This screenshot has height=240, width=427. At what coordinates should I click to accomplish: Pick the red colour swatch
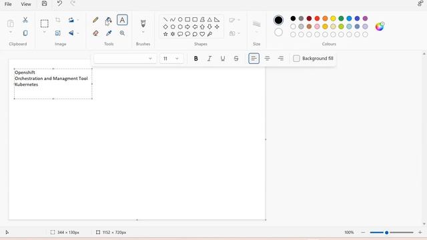coord(317,19)
